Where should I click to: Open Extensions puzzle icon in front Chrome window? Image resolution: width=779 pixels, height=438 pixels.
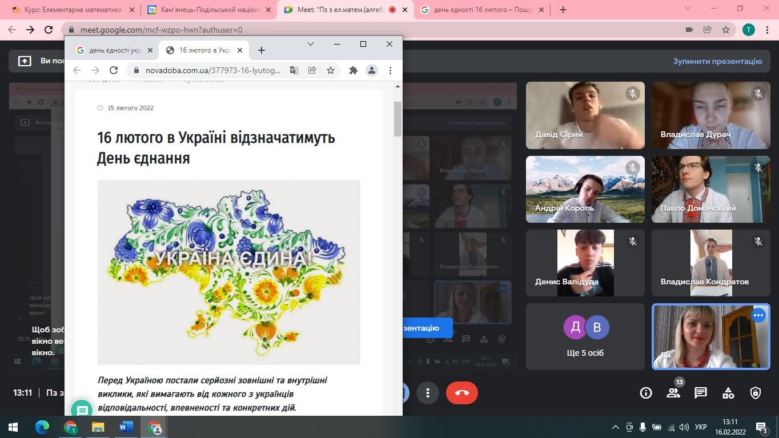354,70
